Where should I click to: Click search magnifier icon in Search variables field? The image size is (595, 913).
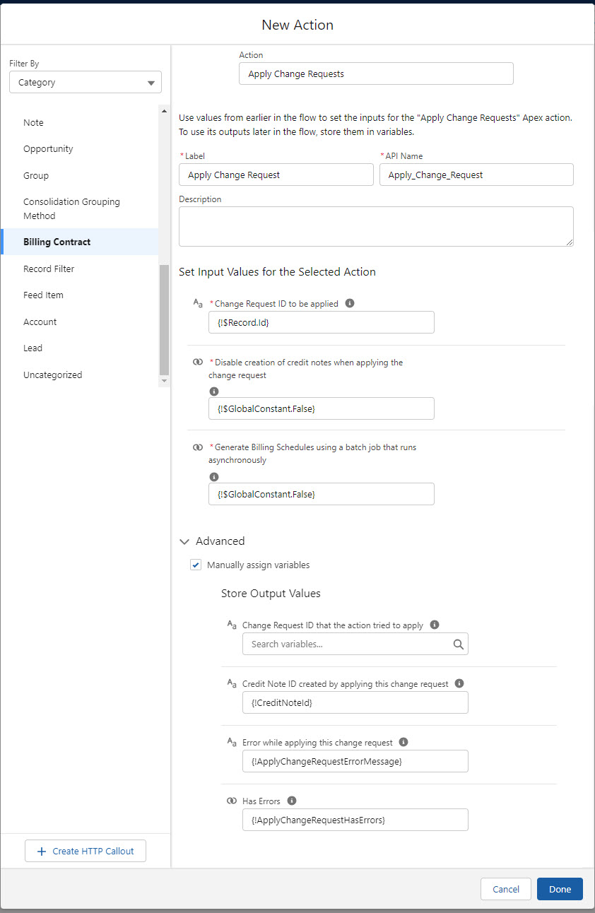point(458,644)
